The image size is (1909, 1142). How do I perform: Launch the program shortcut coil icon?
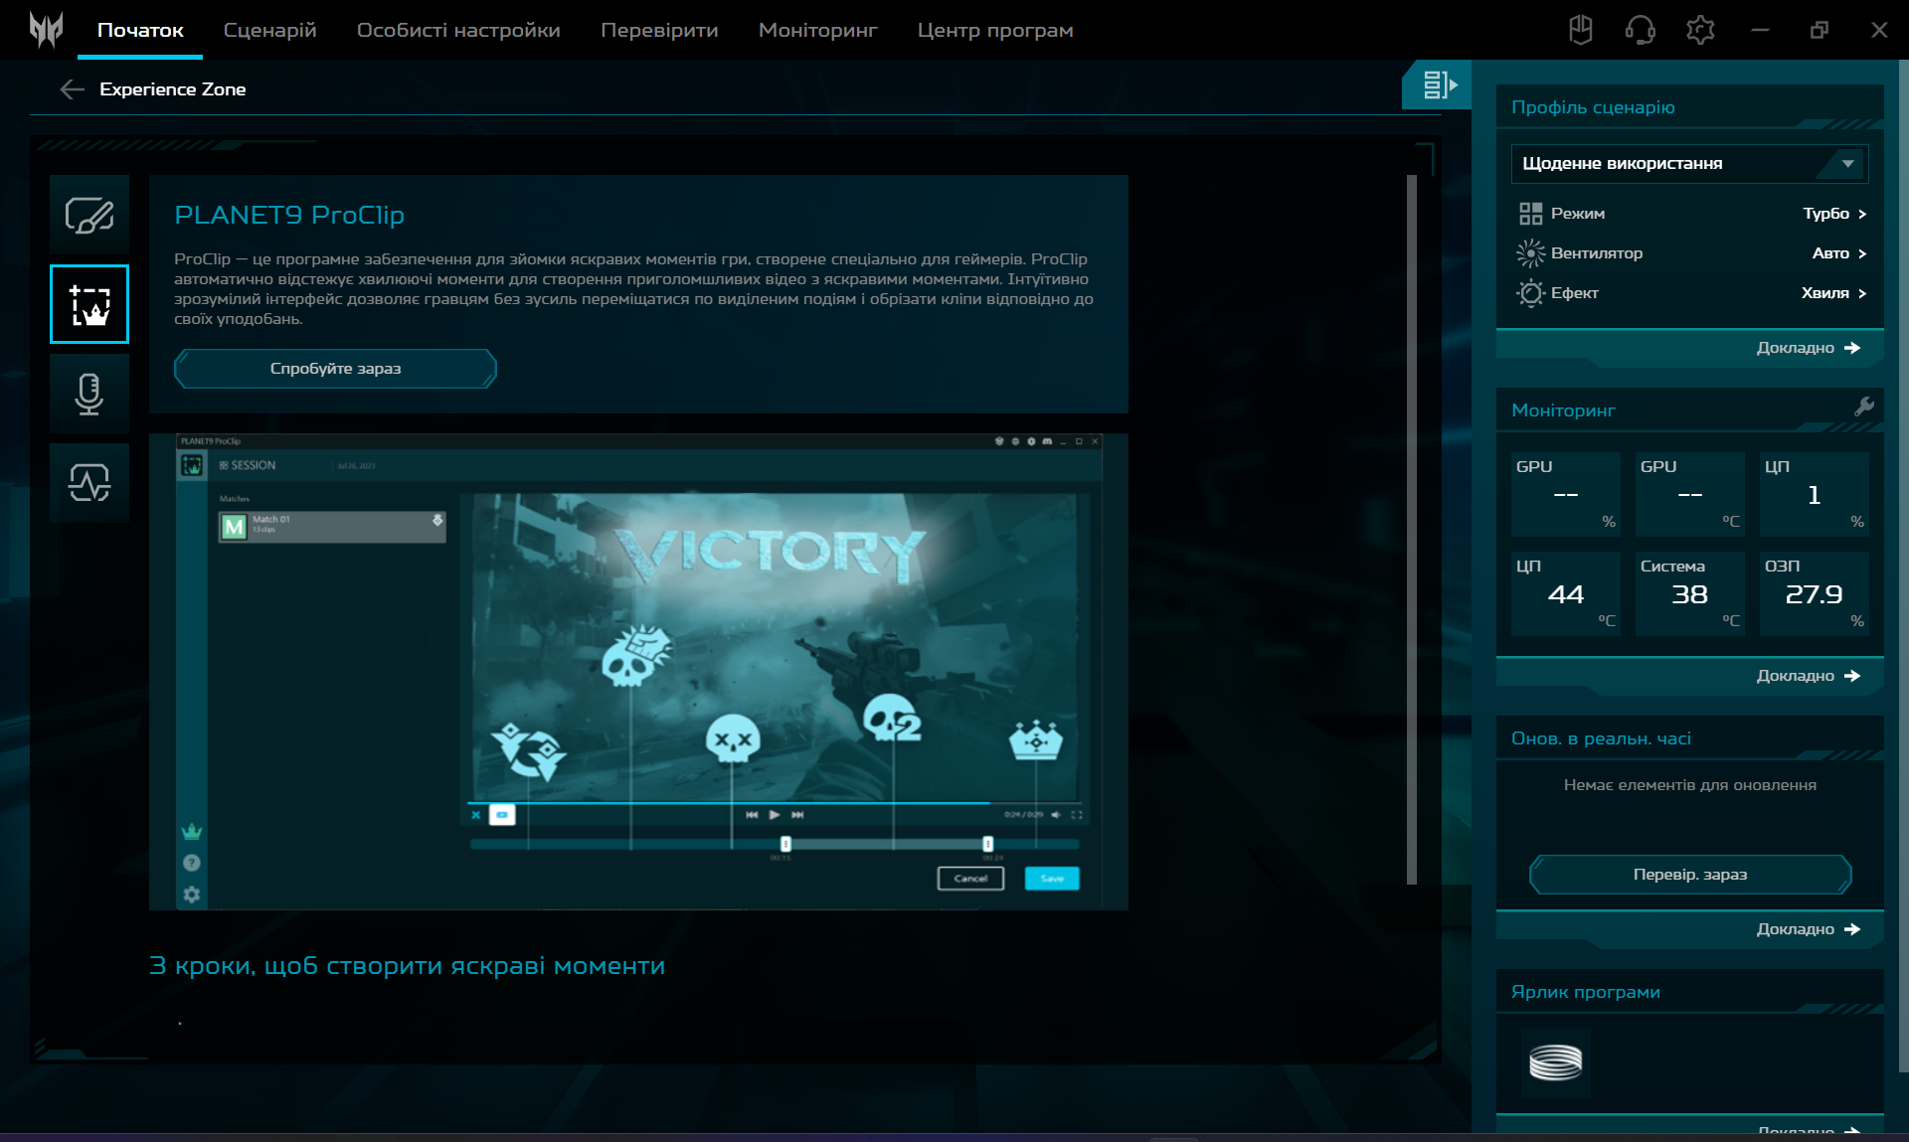click(1555, 1062)
